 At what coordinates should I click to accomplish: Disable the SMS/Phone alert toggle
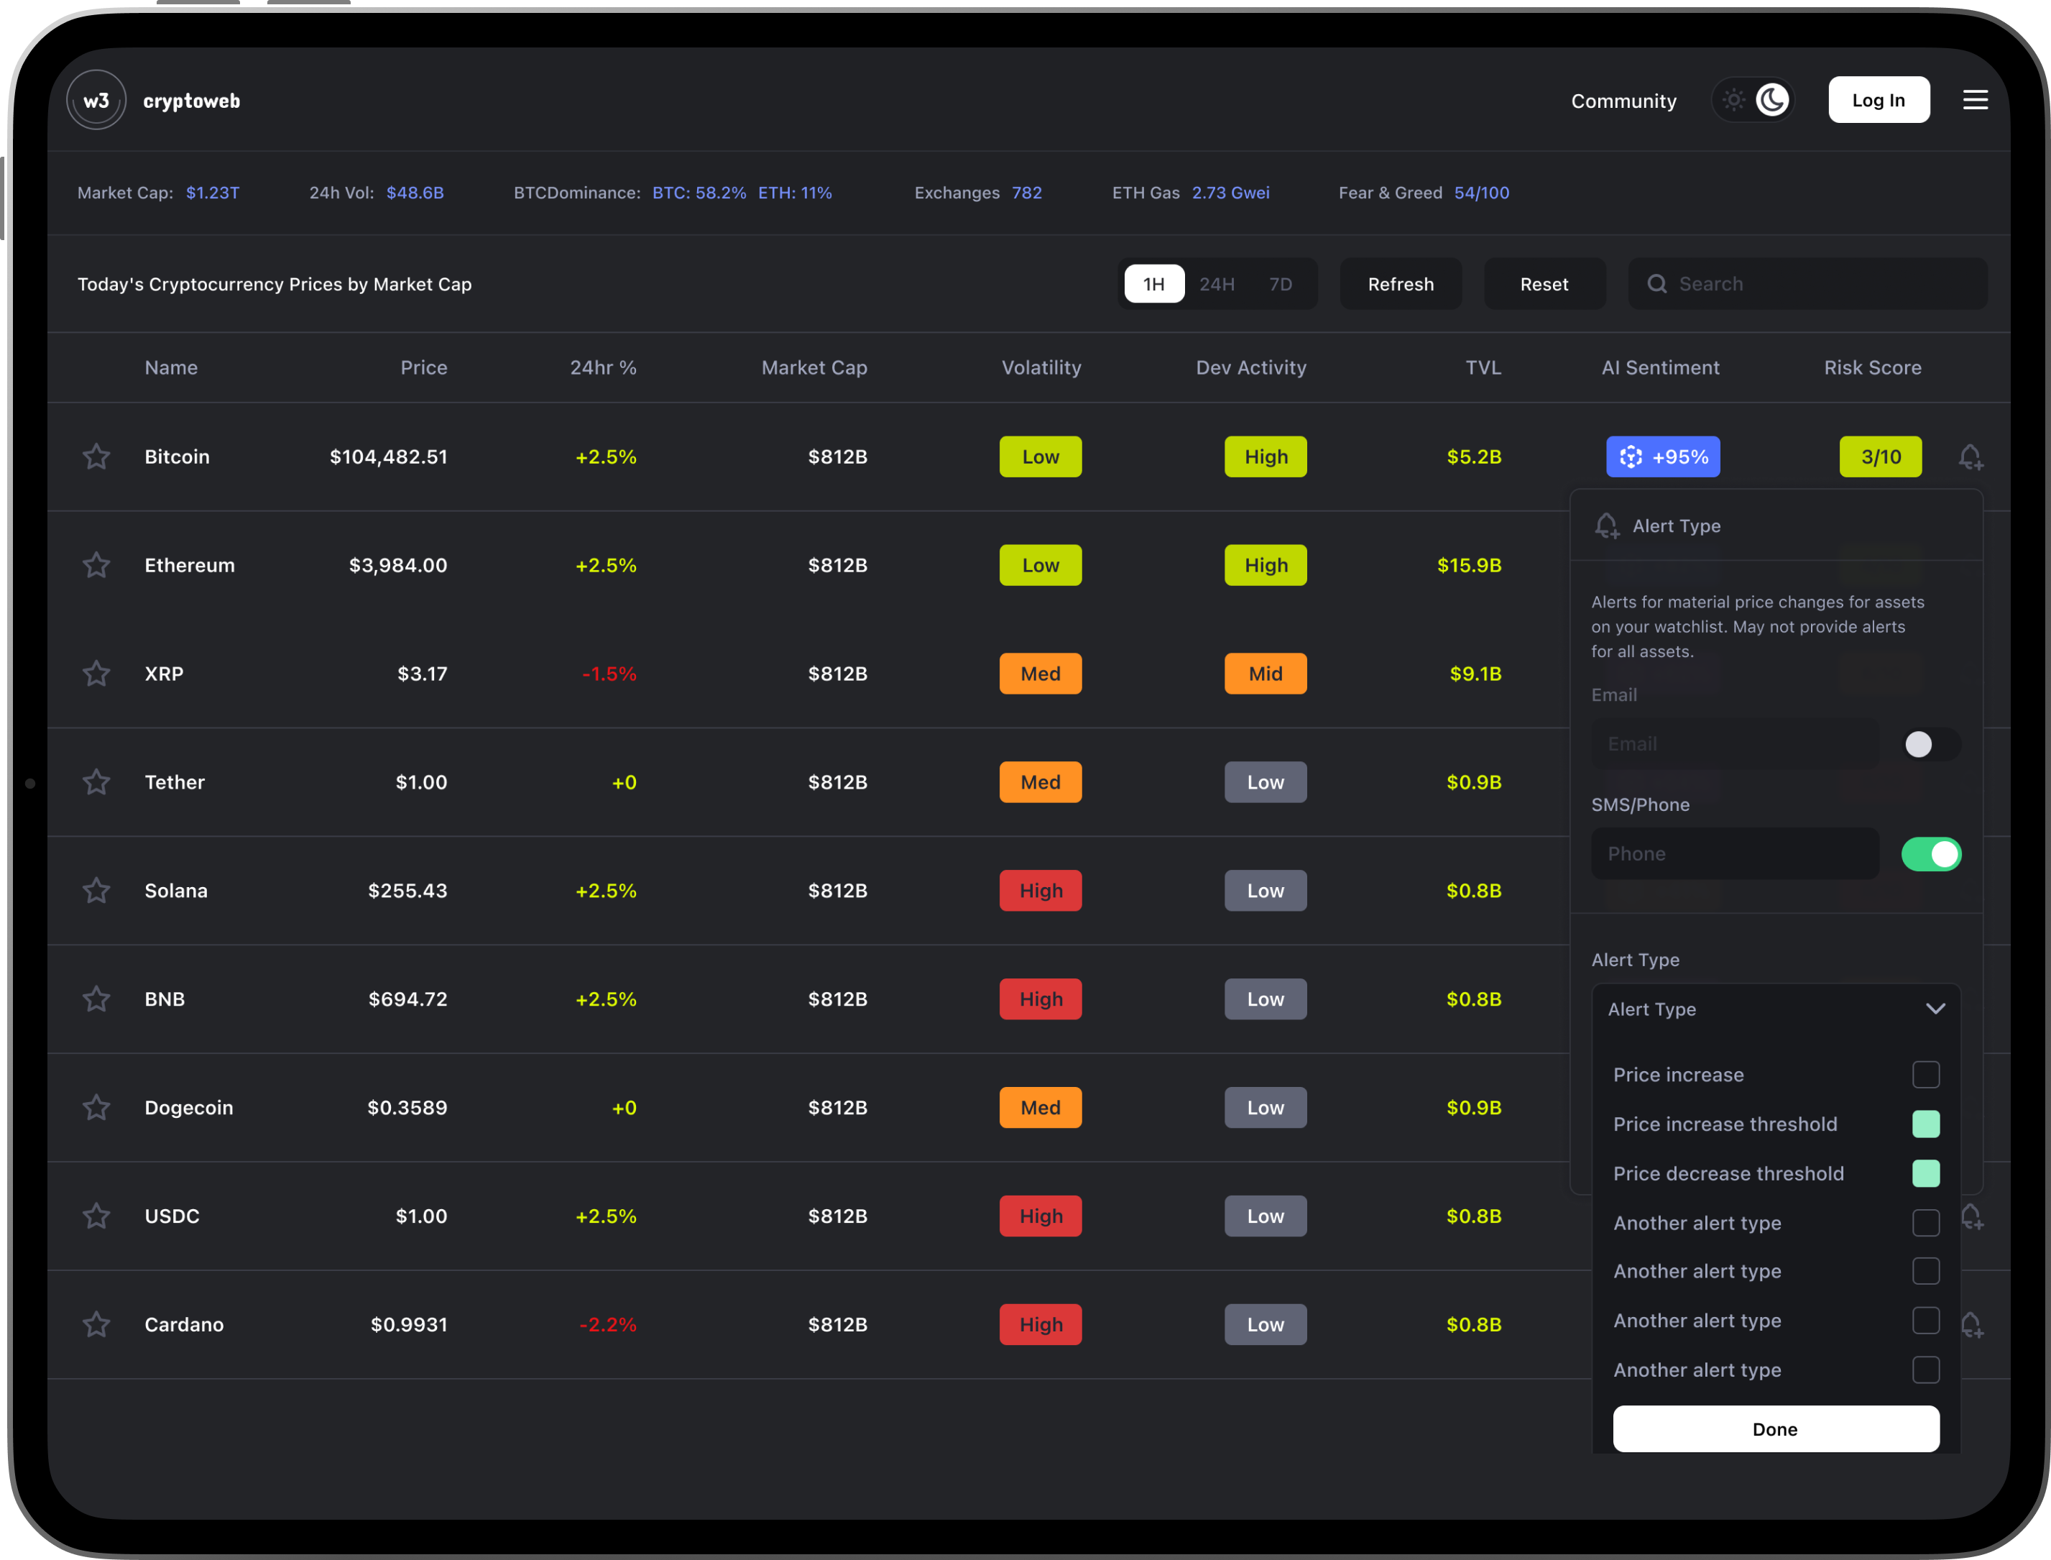click(1930, 853)
